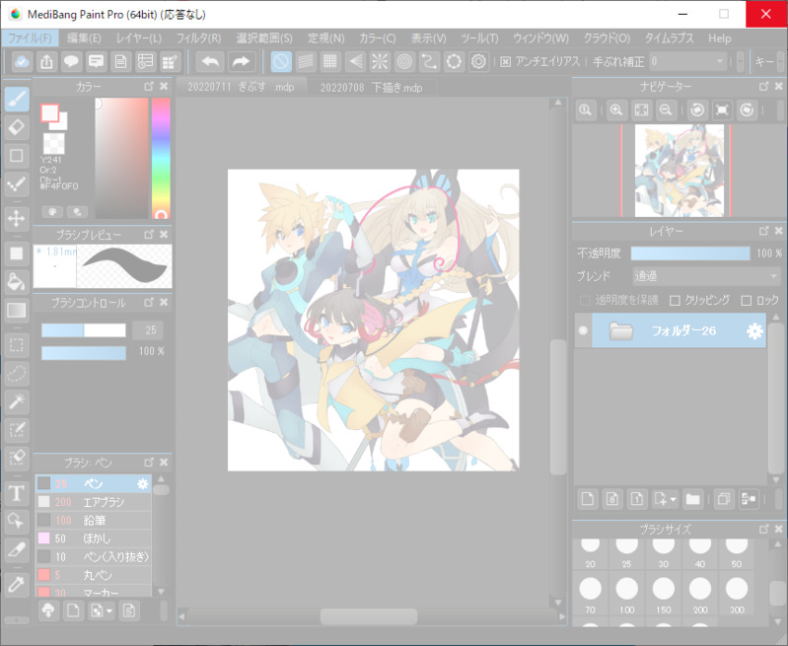Select the 丸ペン brush
This screenshot has width=788, height=646.
click(94, 575)
